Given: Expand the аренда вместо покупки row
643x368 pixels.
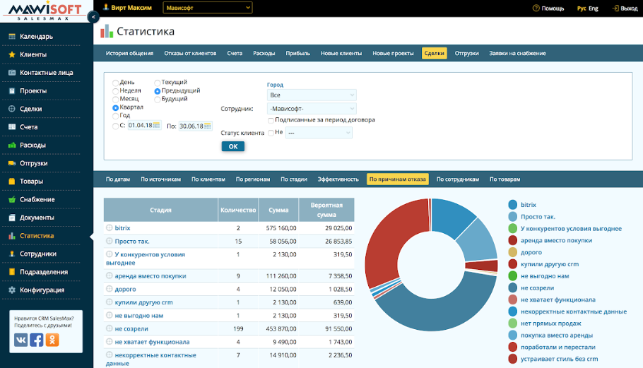Looking at the screenshot, I should point(109,275).
